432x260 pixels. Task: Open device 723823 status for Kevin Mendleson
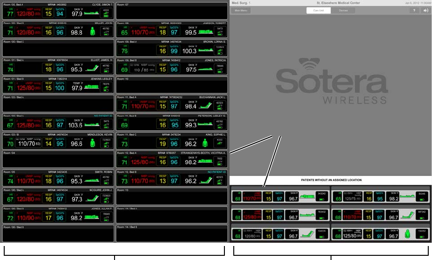click(106, 142)
